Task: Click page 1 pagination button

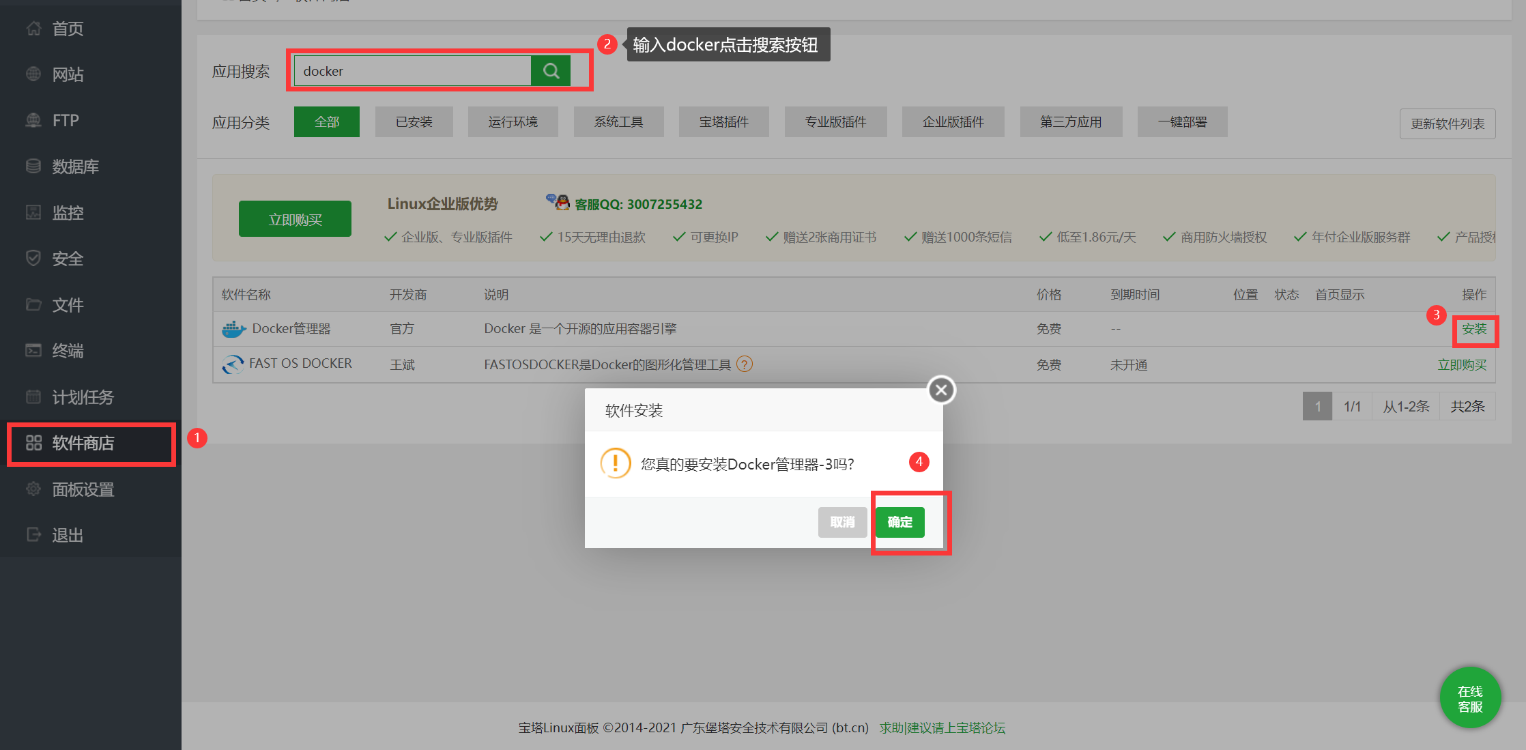Action: [x=1318, y=407]
